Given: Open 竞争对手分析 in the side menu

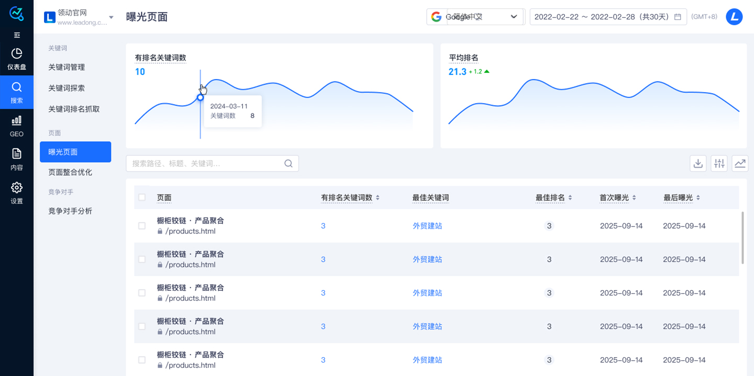Looking at the screenshot, I should pyautogui.click(x=70, y=211).
